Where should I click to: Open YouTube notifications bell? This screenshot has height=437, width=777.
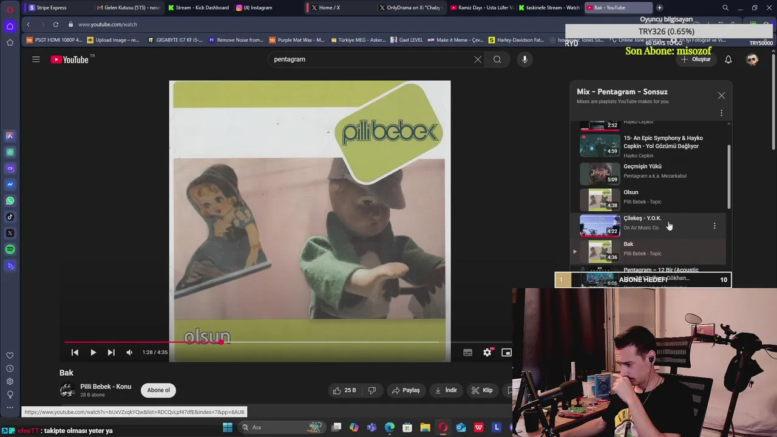click(x=728, y=59)
